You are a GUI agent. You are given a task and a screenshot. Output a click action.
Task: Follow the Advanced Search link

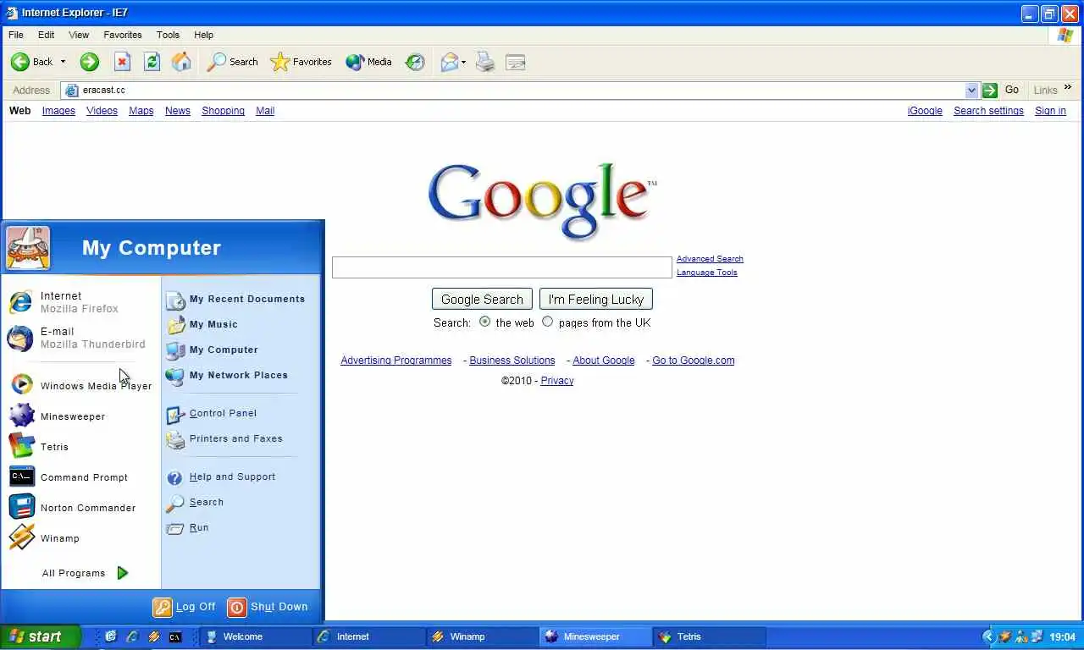(710, 259)
